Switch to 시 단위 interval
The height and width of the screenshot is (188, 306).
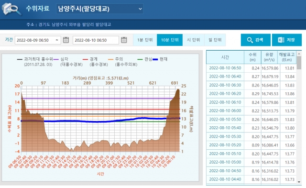click(x=193, y=40)
